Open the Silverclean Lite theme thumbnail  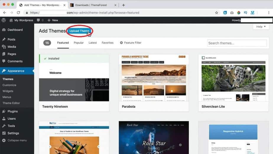coord(233,78)
